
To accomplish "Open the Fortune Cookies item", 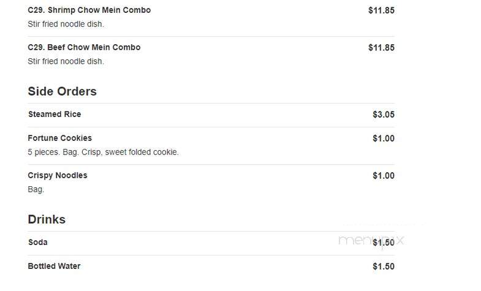I will (x=60, y=138).
